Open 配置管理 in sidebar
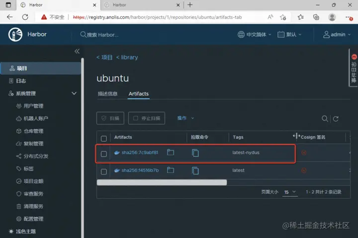358x238 pixels. (x=30, y=219)
